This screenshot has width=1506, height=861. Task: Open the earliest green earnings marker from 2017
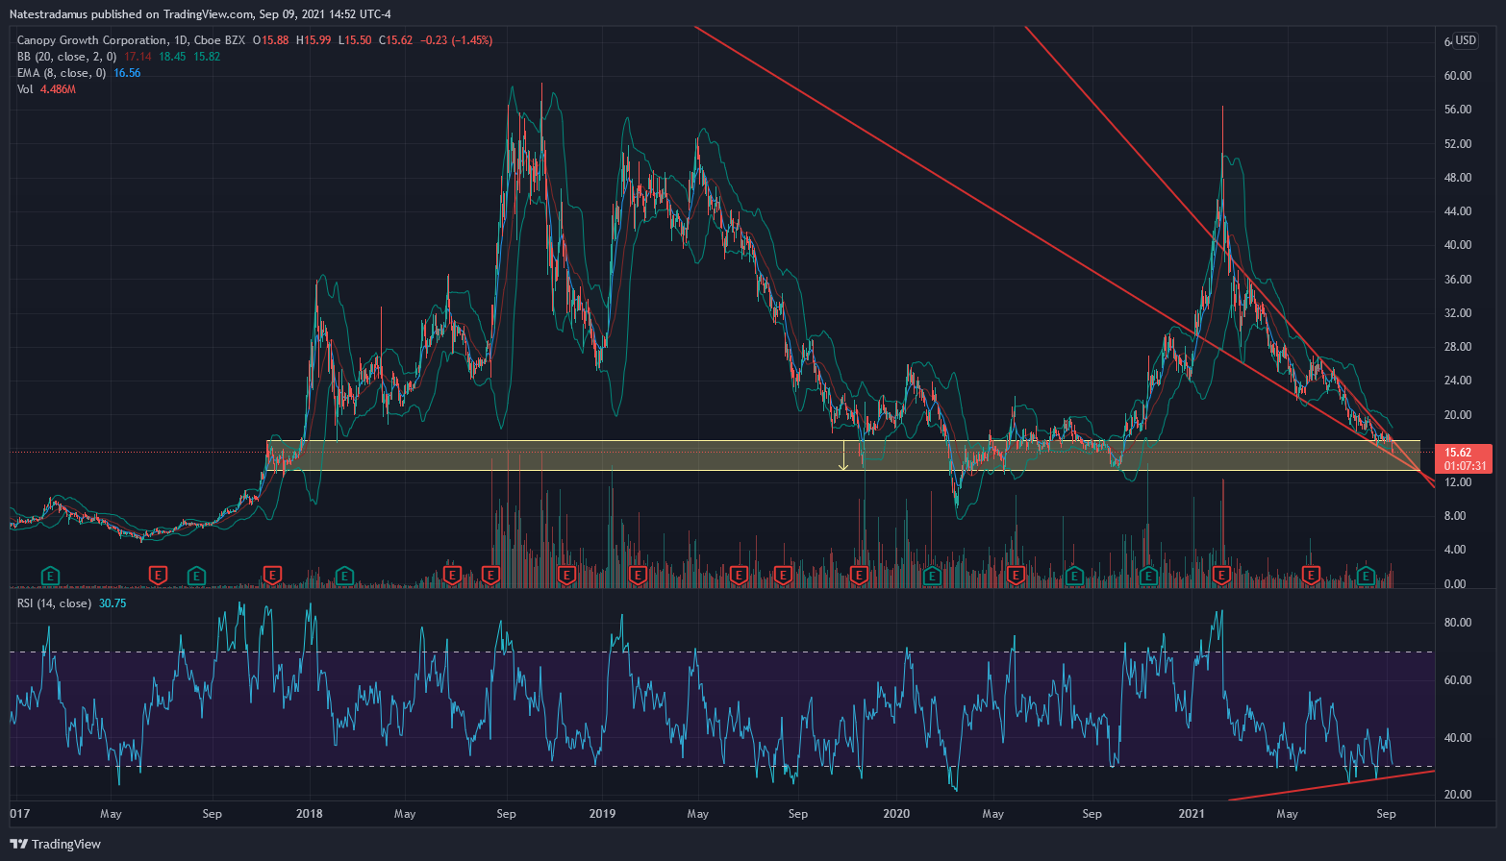(x=50, y=576)
